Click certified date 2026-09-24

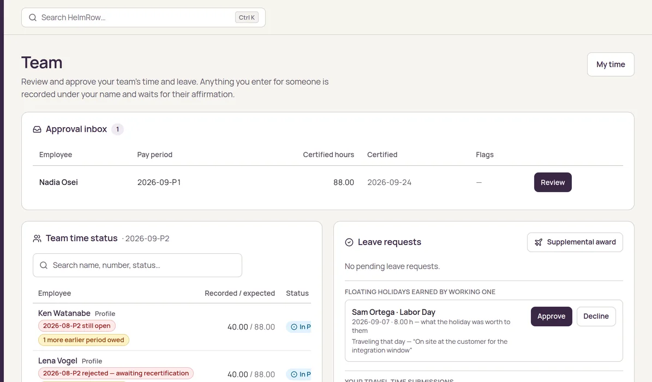tap(389, 182)
